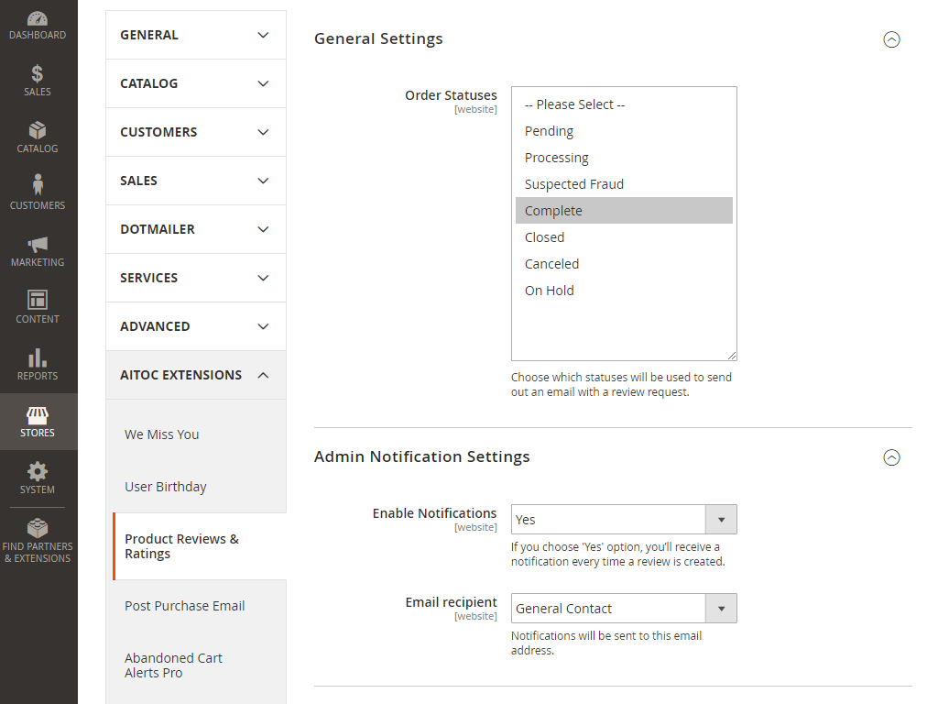Grab the Order Statuses list resize handle
The width and height of the screenshot is (938, 704).
(732, 356)
